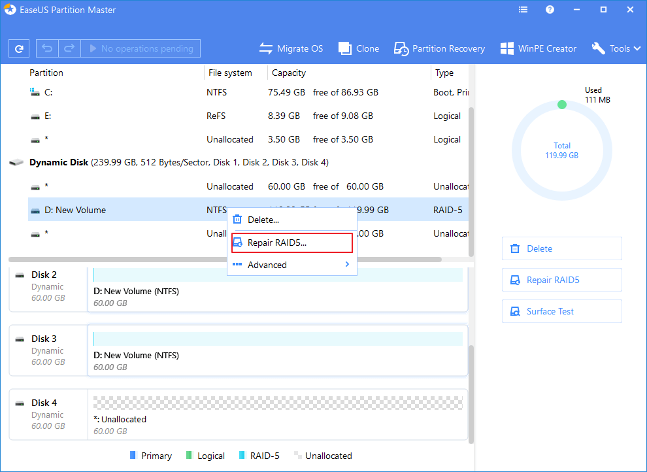Click the dots icon beside Advanced menu item

pos(237,265)
